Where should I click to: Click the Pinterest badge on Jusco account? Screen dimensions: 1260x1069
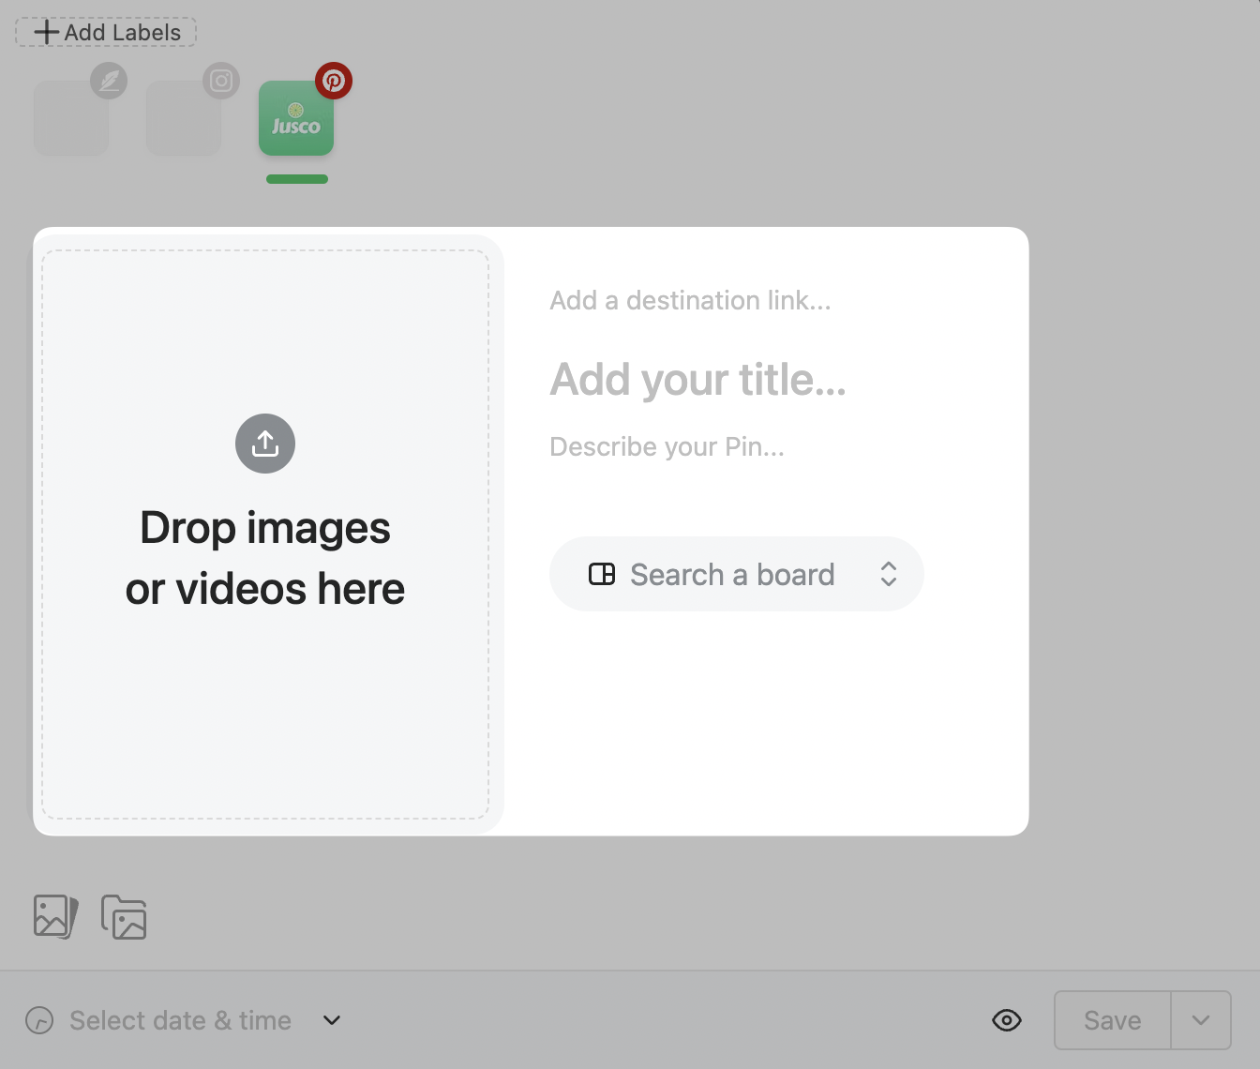(x=333, y=82)
